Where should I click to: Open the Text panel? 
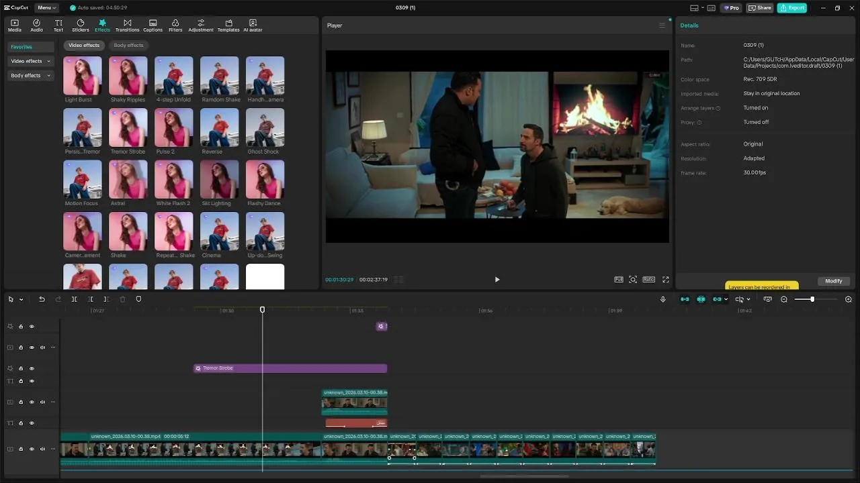coord(58,25)
